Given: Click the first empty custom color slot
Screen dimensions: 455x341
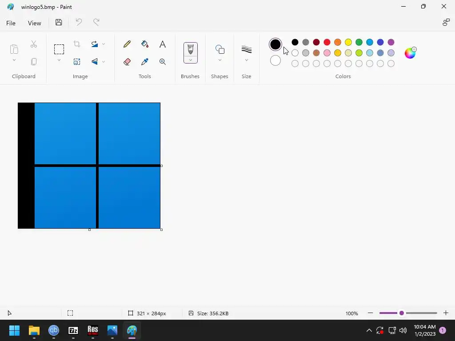Looking at the screenshot, I should [x=295, y=63].
